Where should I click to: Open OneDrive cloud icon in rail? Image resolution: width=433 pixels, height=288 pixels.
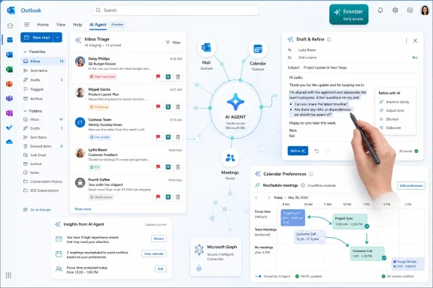pyautogui.click(x=9, y=142)
